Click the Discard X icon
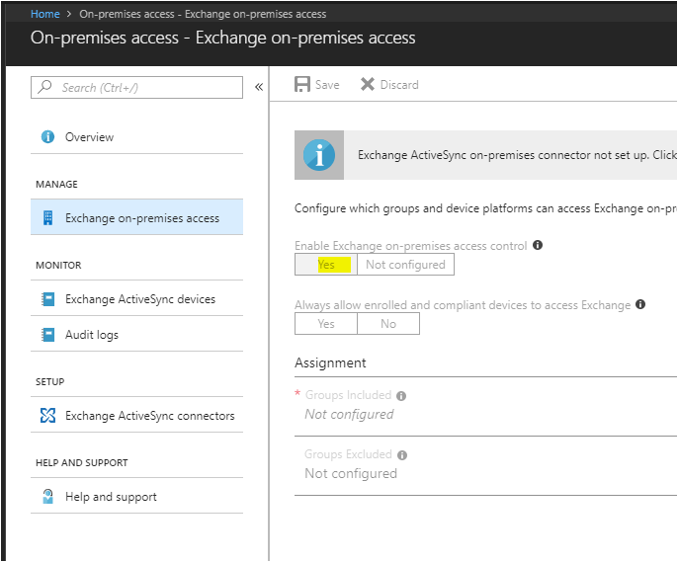 pos(367,84)
